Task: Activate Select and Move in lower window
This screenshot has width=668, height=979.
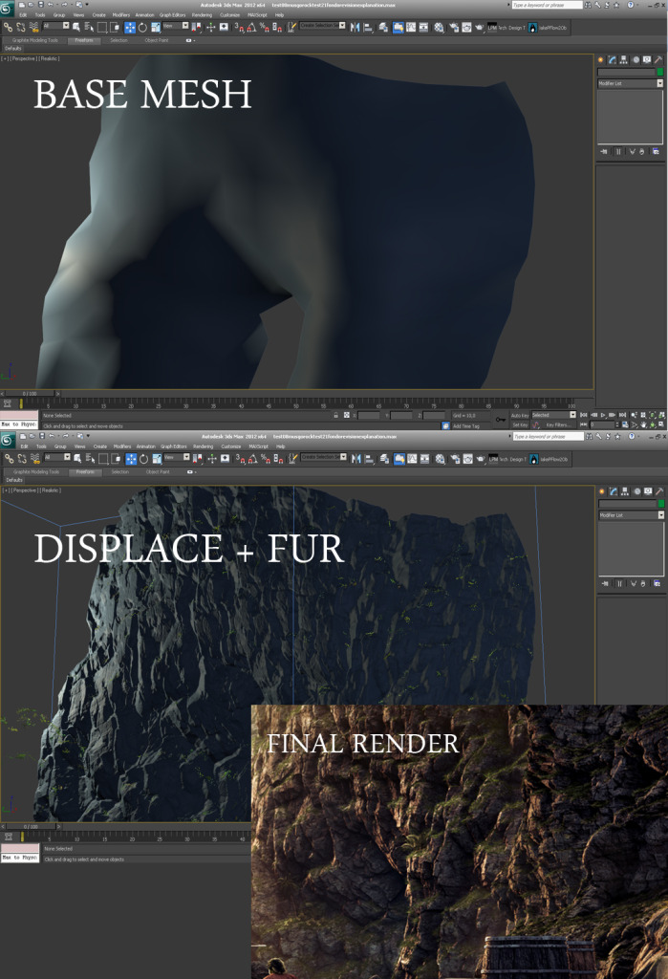Action: pyautogui.click(x=131, y=459)
